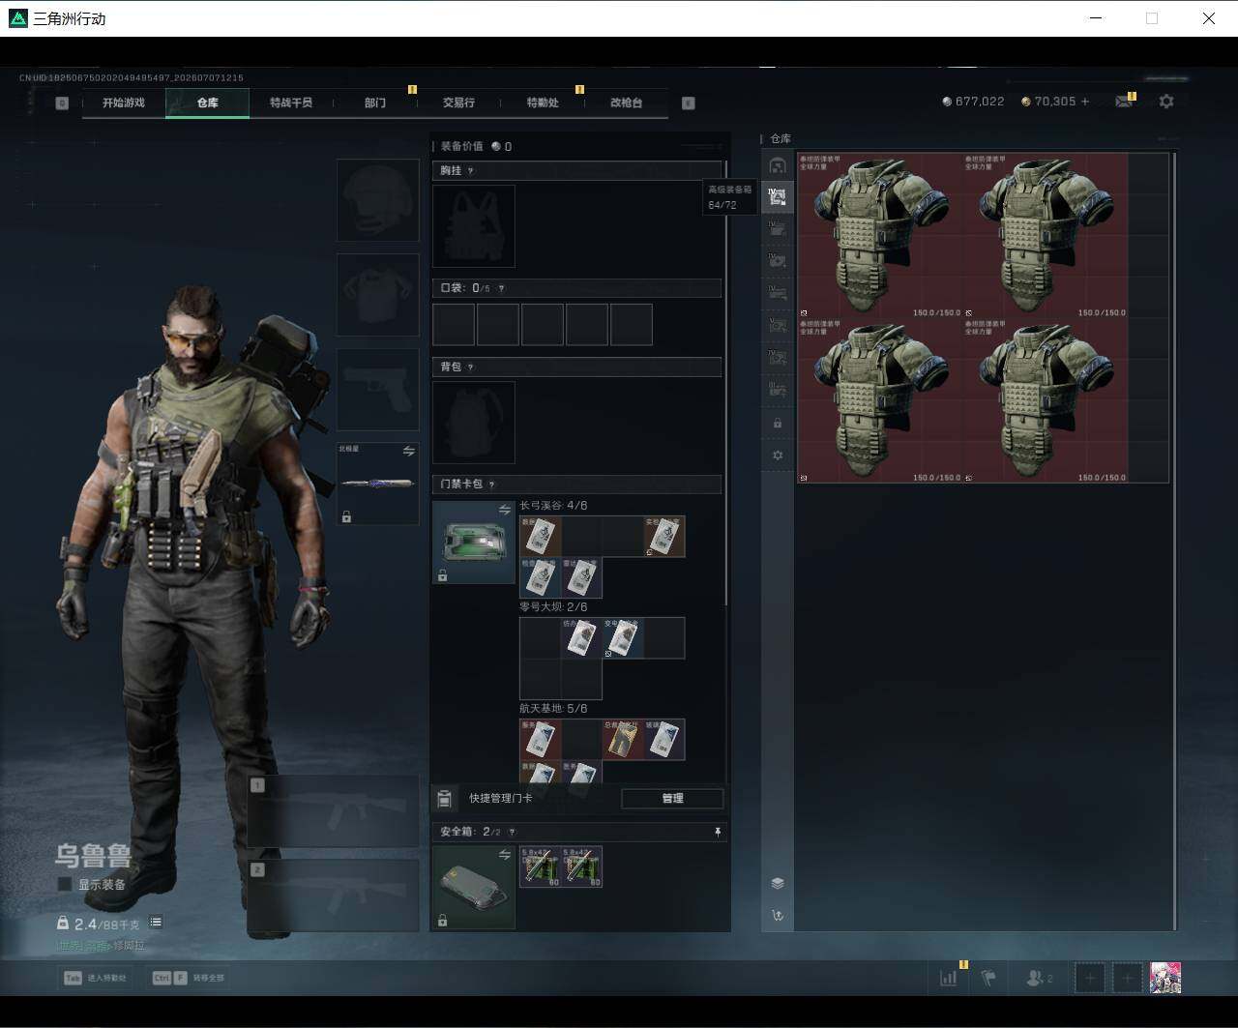1238x1028 pixels.
Task: Click the Q key tab-left indicator
Action: point(62,103)
